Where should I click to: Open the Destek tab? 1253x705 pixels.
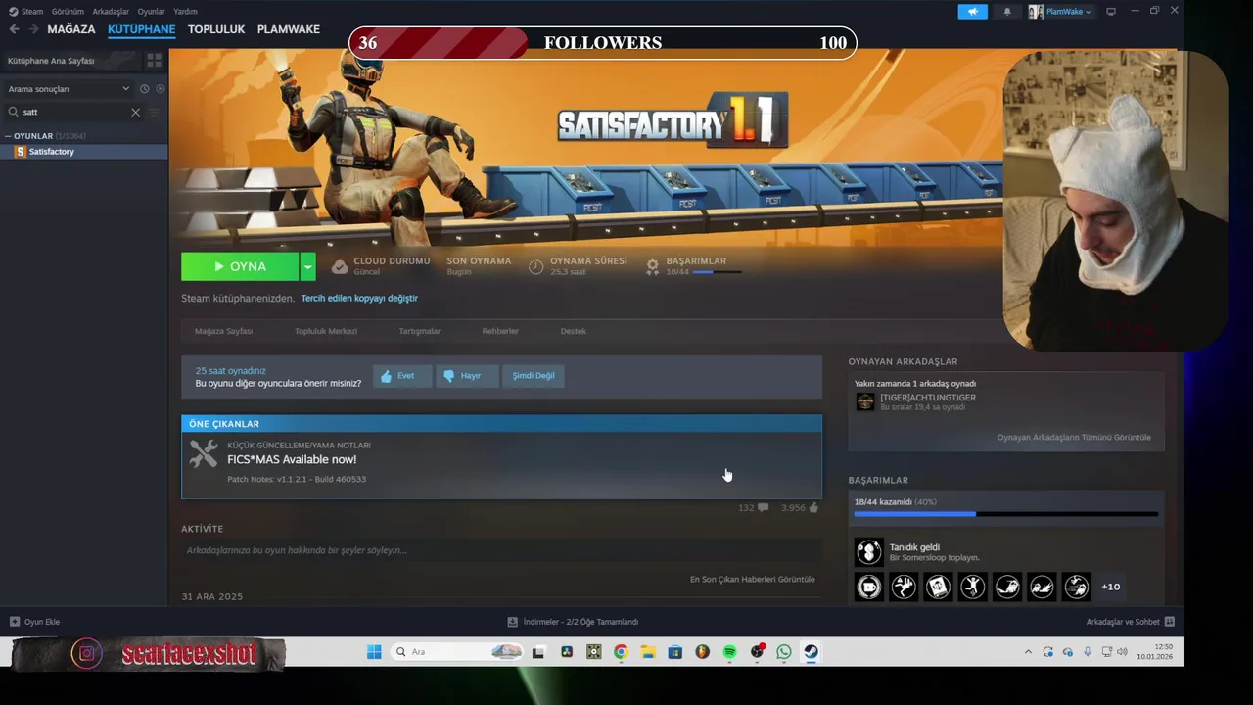pos(574,331)
